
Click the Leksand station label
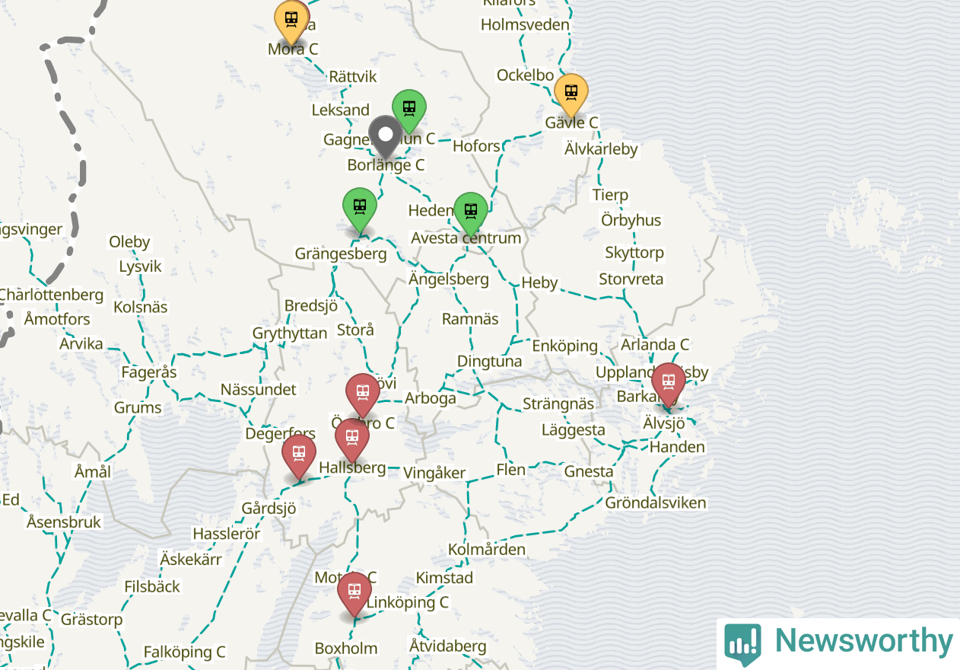[x=341, y=110]
